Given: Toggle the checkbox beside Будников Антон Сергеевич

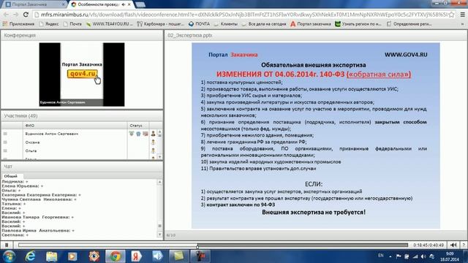Looking at the screenshot, I should (5, 134).
